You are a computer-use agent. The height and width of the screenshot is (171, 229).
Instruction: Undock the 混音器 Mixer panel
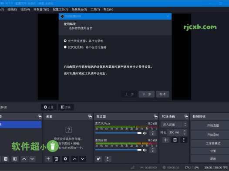point(155,116)
